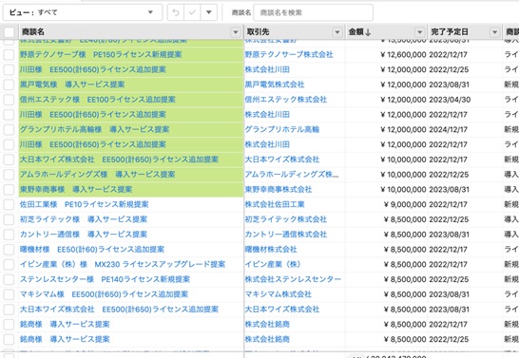
Task: Open マキシマム様 EE500(計650)ライセンス追加提案
Action: (x=104, y=294)
